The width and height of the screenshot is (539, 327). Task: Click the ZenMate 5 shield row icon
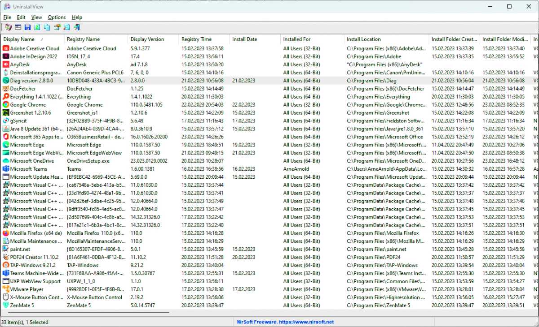6,305
